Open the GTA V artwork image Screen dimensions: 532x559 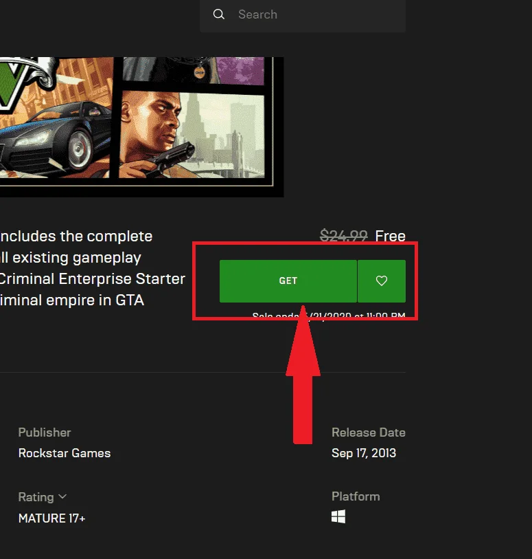tap(141, 127)
